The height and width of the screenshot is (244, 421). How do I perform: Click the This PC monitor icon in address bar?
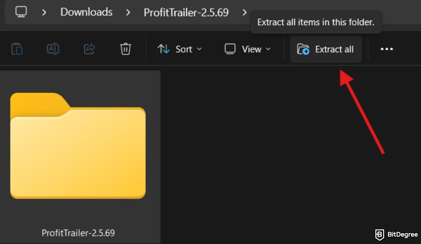tap(21, 12)
